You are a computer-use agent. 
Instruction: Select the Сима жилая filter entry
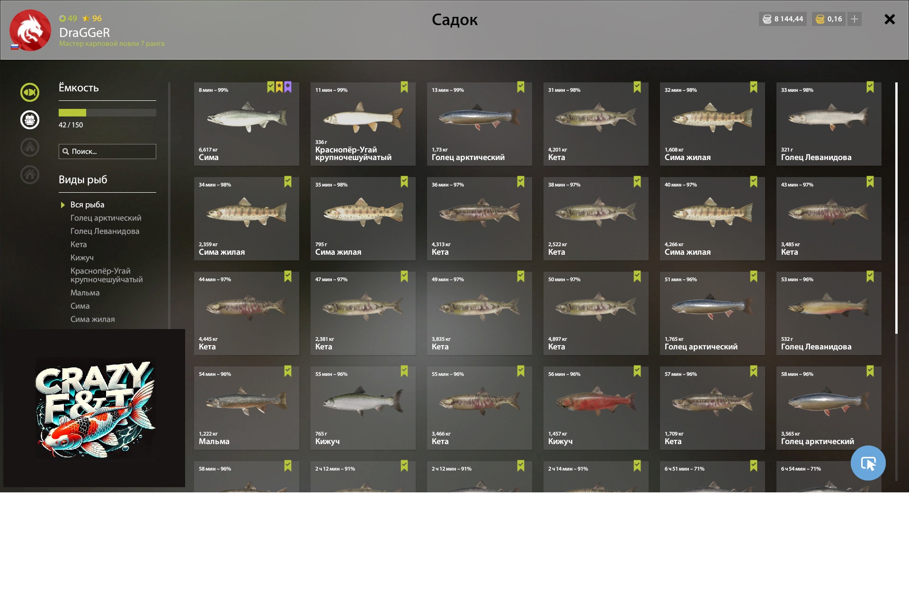tap(93, 319)
